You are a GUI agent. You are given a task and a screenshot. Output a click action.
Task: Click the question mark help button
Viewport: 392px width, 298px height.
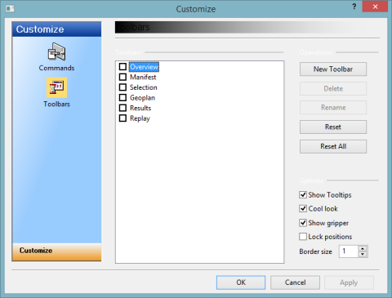click(354, 7)
